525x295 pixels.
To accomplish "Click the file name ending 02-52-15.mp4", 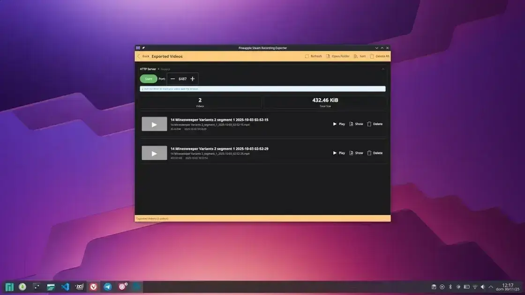I will tap(210, 125).
